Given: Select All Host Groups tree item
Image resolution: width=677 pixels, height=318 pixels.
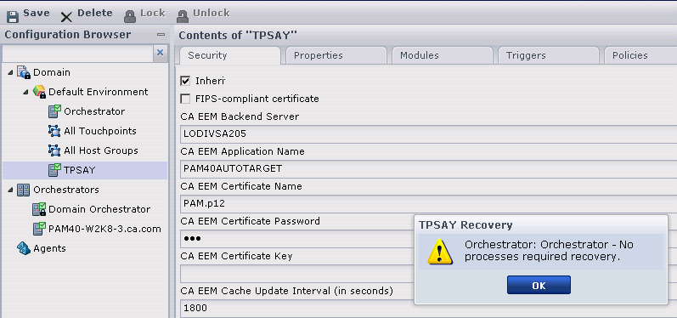Looking at the screenshot, I should [101, 150].
